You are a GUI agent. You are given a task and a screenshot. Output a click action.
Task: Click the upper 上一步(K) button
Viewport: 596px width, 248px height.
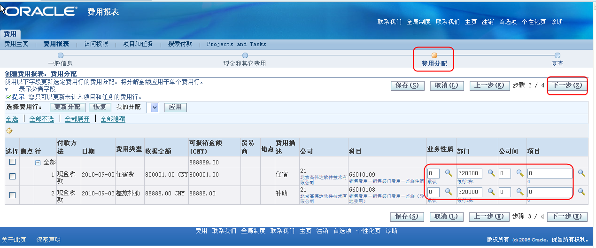[489, 85]
